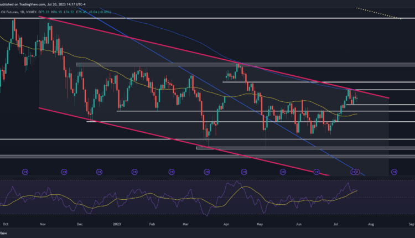
Task: Click the rollover marker icon between Mar and Apr
Action: point(207,172)
